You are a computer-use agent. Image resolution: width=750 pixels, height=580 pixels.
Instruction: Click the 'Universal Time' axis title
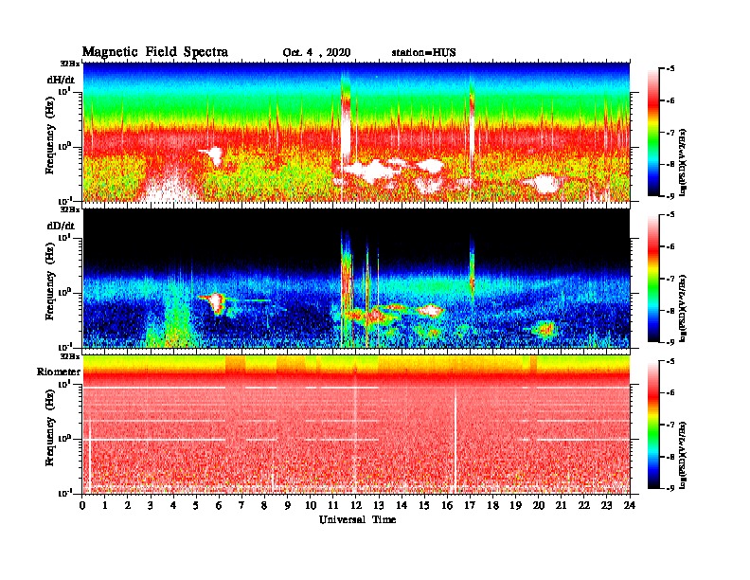[x=357, y=519]
